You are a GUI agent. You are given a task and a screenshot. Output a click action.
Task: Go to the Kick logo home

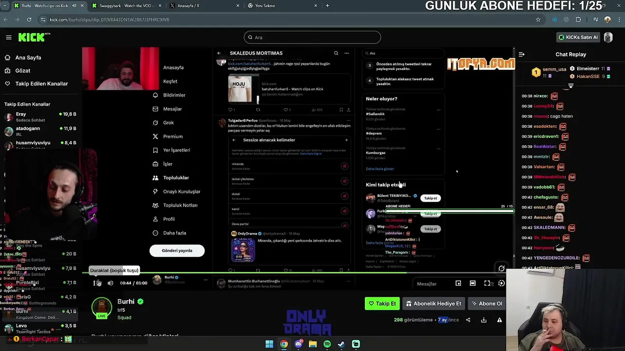pos(34,37)
